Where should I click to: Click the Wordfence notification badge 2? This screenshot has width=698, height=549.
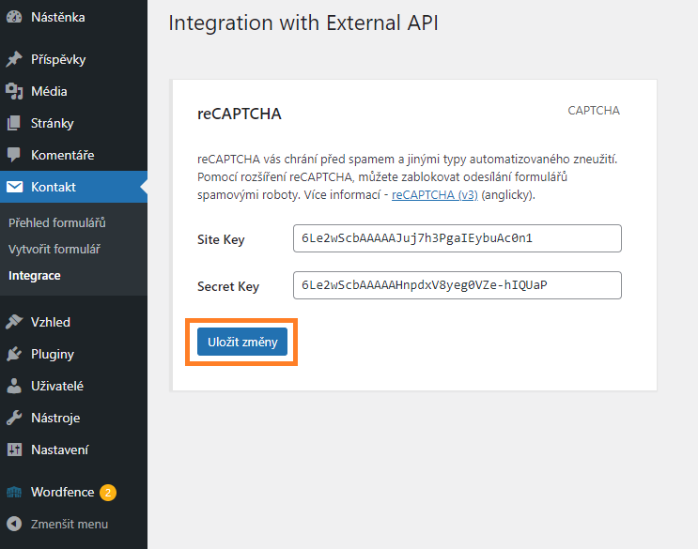[x=108, y=492]
